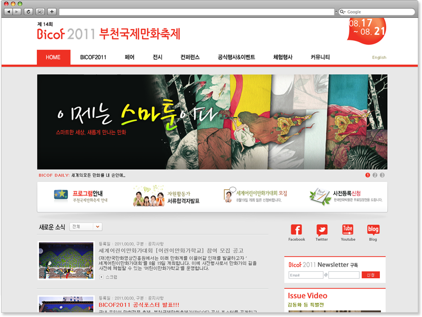The width and height of the screenshot is (422, 317).
Task: Select banner slide 1 indicator
Action: click(x=368, y=175)
